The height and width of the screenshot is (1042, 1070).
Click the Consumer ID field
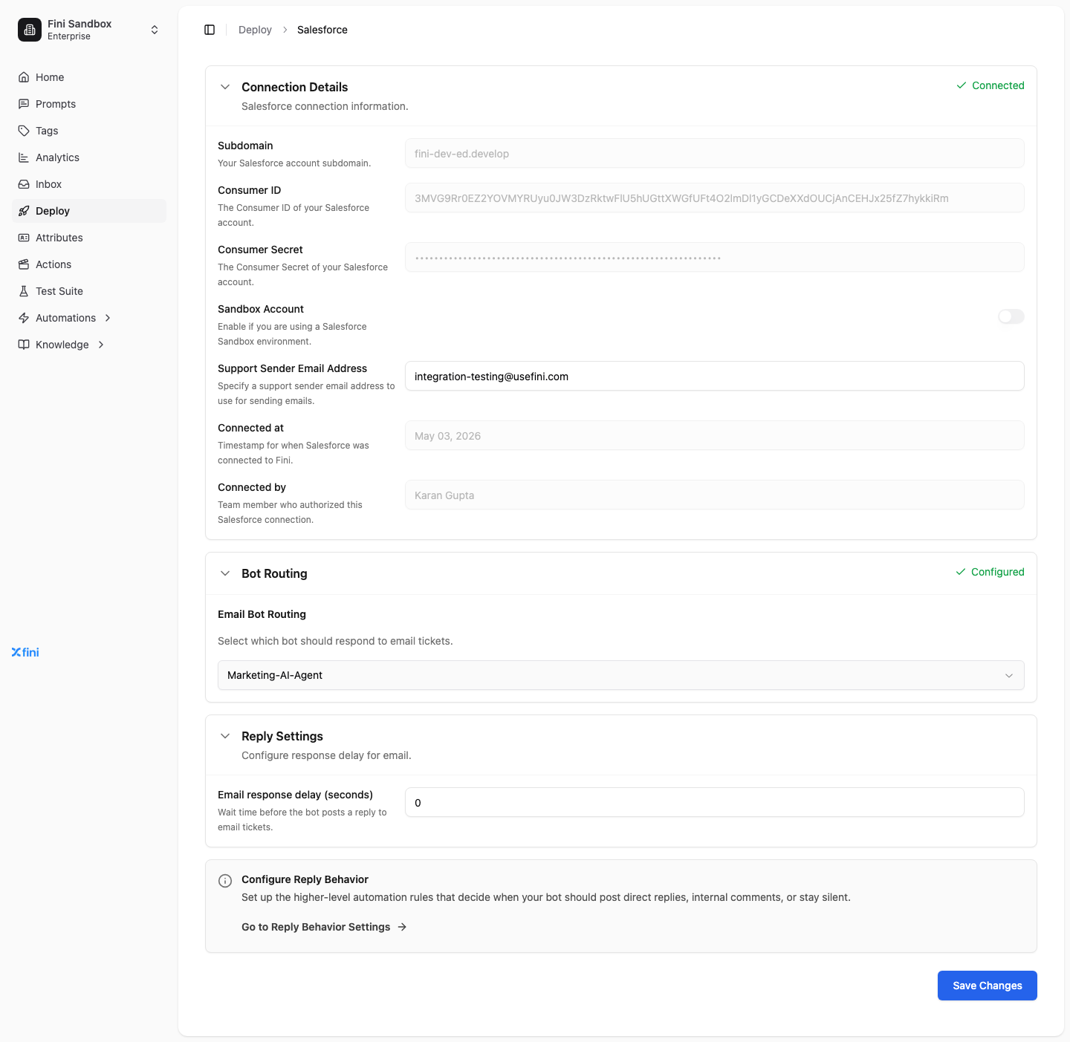click(x=715, y=198)
